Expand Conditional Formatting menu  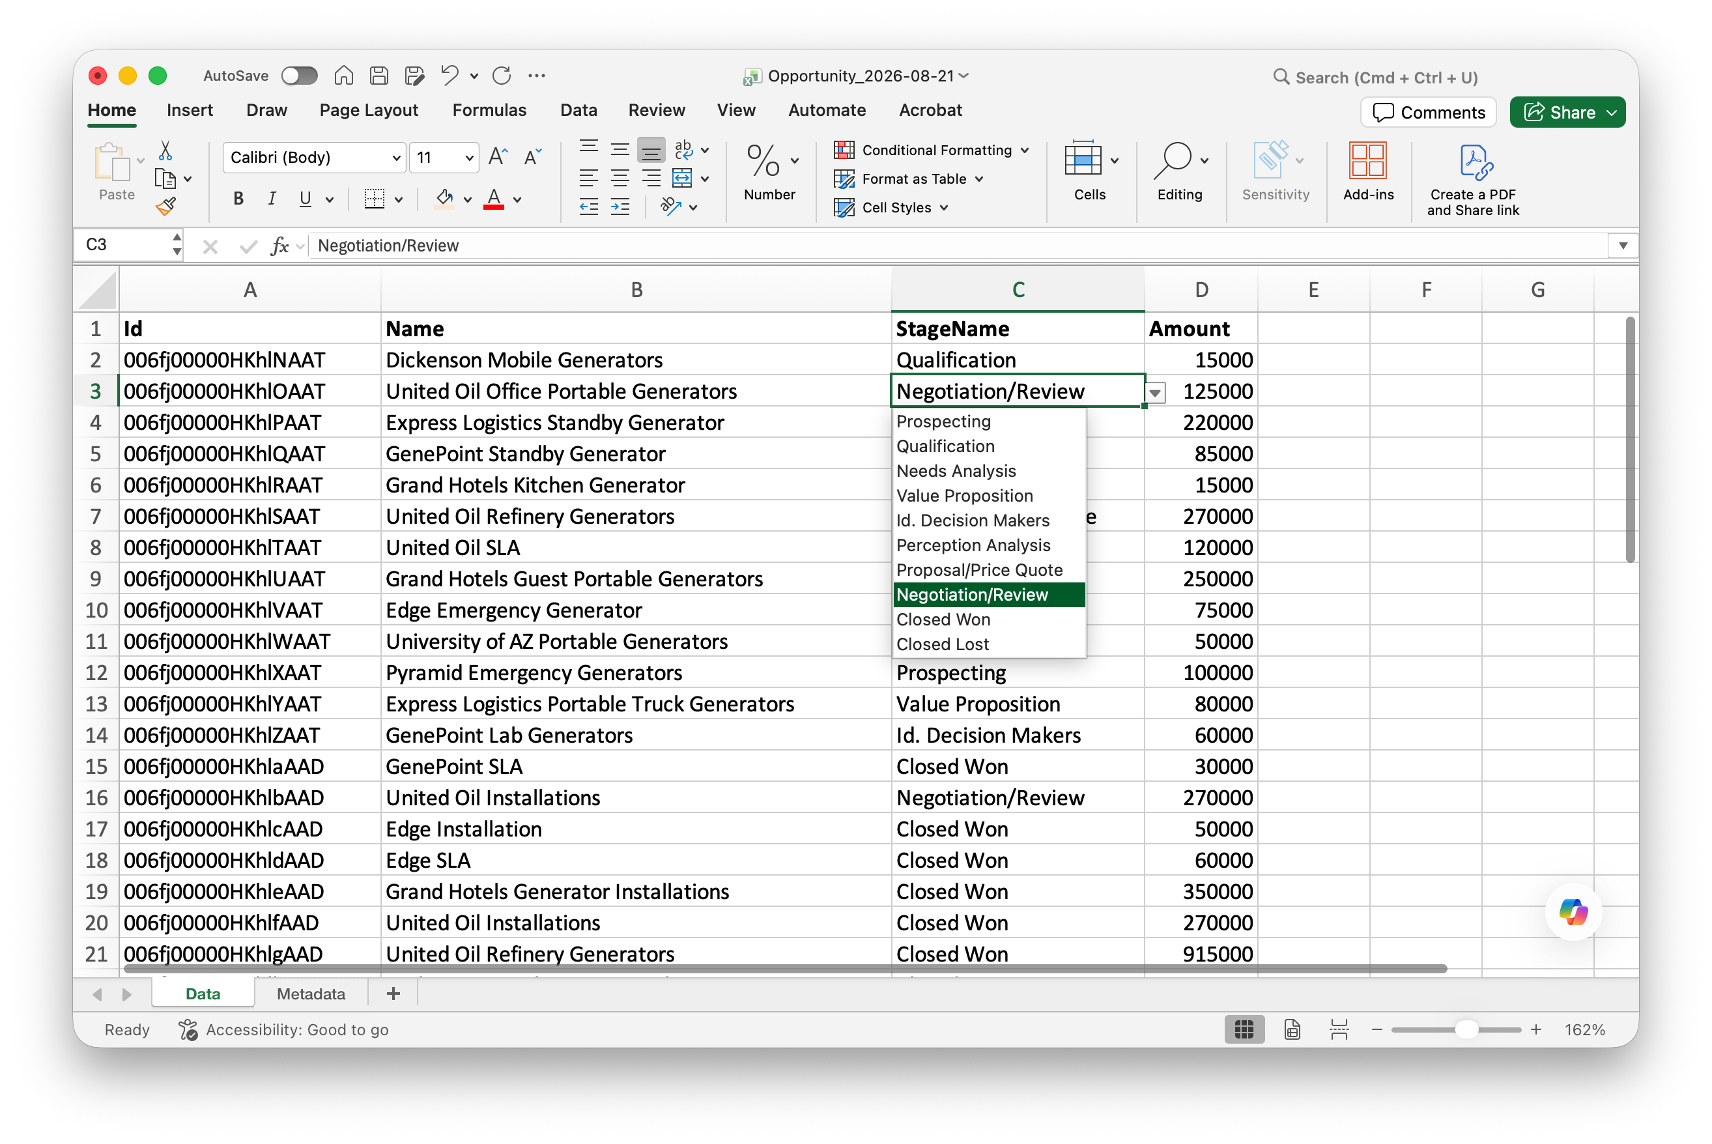[1025, 150]
